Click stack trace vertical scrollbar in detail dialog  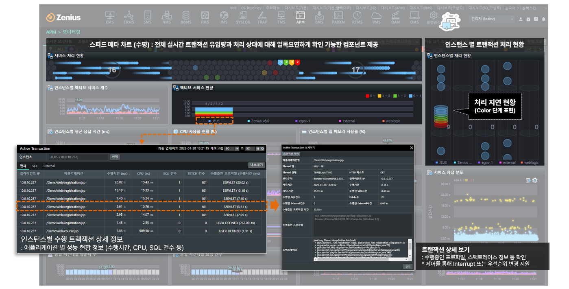click(411, 248)
